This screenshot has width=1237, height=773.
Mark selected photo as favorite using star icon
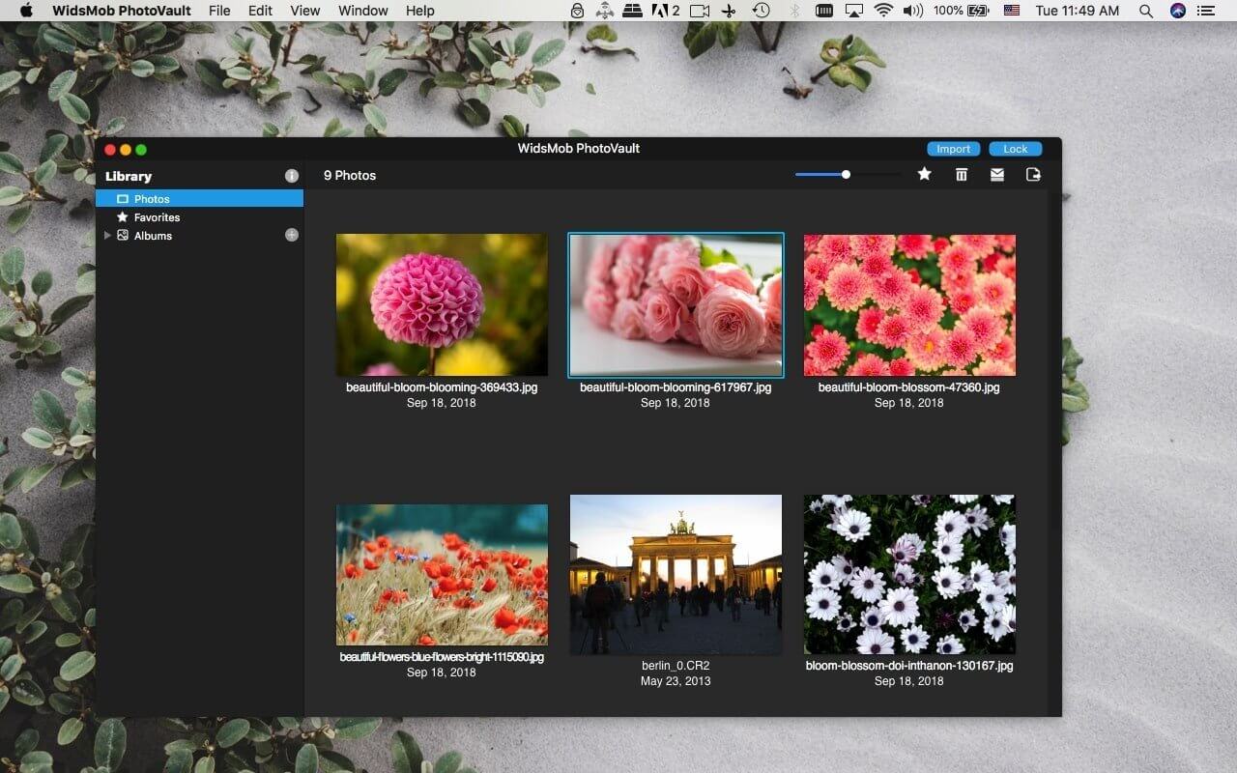[924, 174]
